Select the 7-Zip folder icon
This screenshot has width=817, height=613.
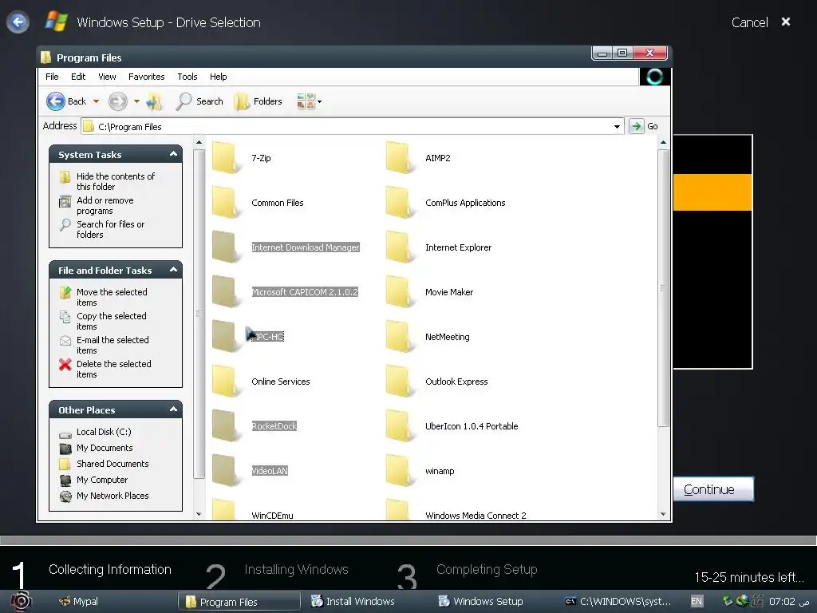pyautogui.click(x=226, y=157)
